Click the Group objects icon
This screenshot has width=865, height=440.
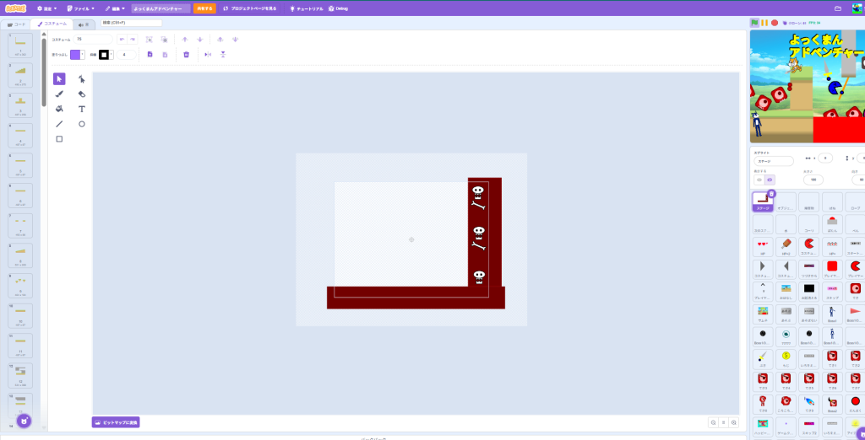pos(149,39)
